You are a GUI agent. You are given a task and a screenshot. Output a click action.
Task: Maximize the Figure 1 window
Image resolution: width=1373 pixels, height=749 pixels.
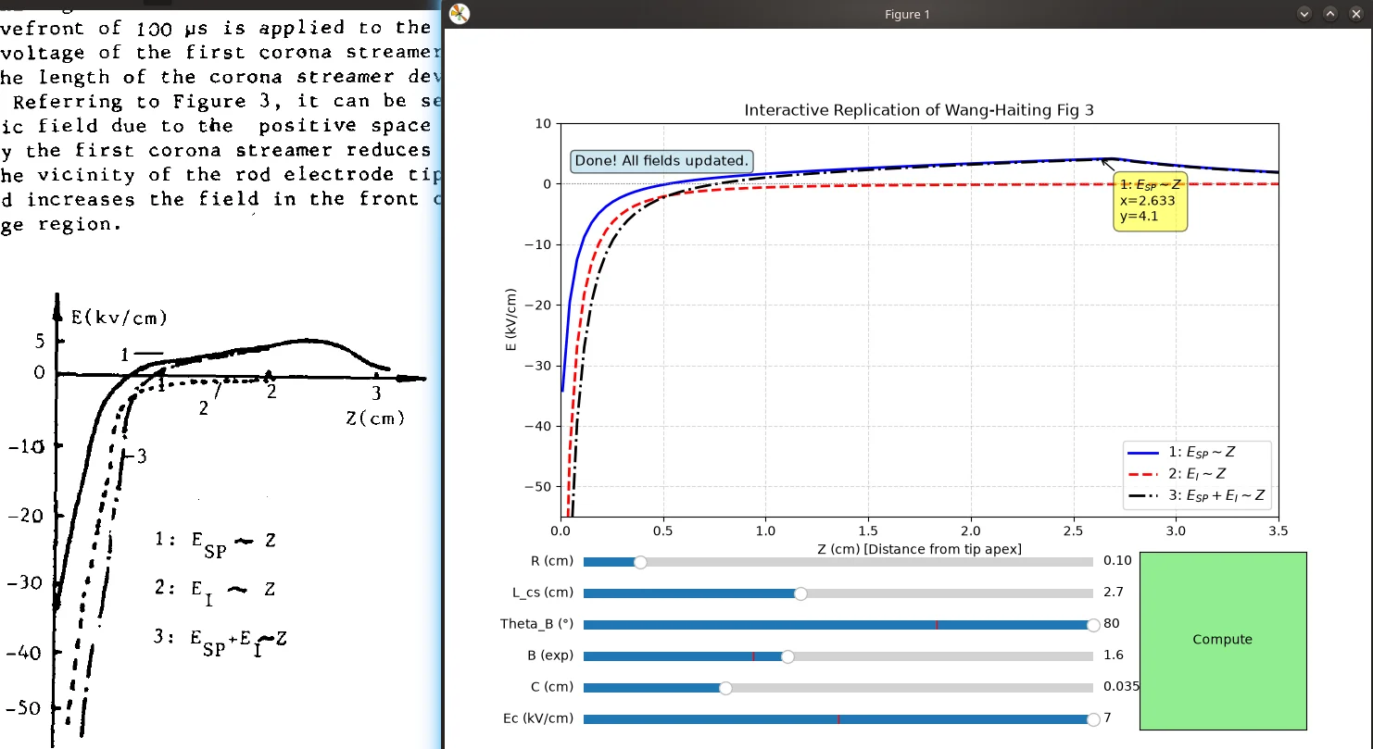pos(1330,14)
